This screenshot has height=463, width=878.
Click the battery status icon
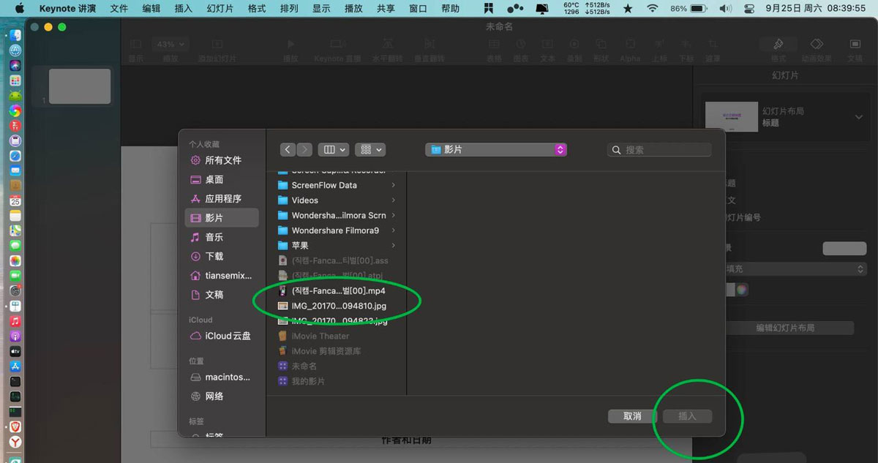pos(698,9)
